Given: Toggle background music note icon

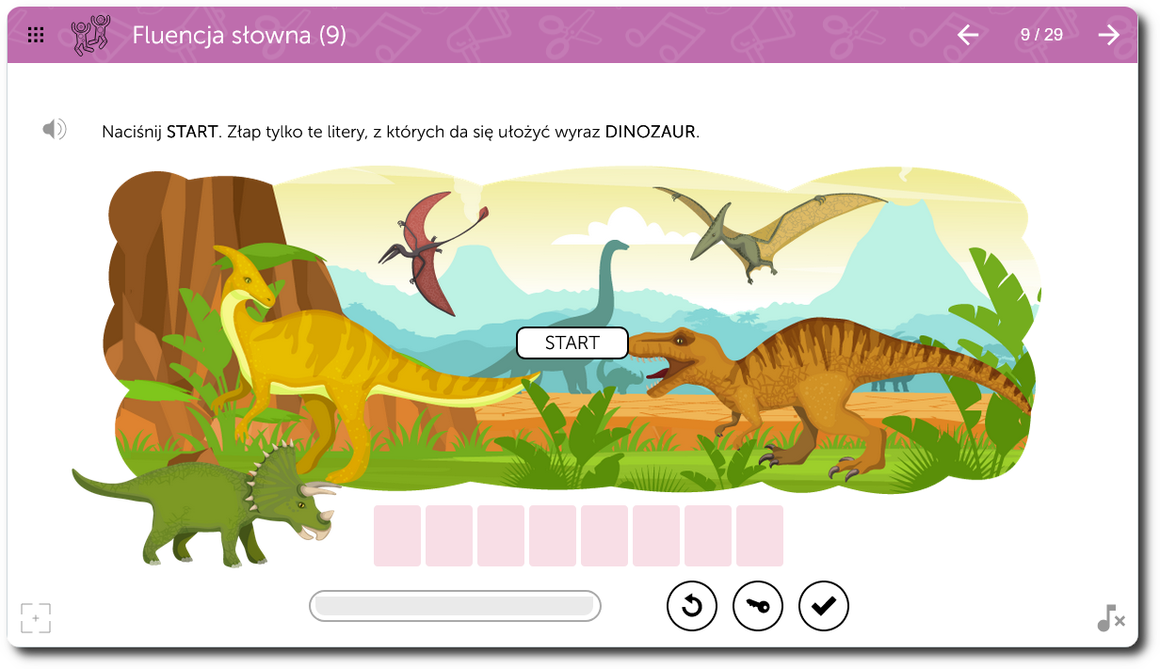Looking at the screenshot, I should pyautogui.click(x=1111, y=618).
